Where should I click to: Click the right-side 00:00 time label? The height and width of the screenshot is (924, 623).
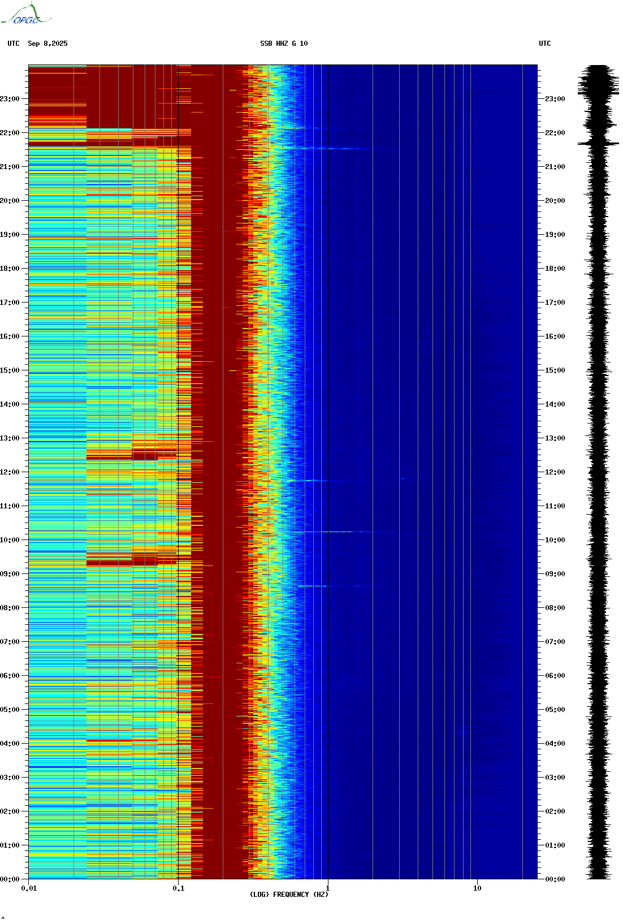[555, 879]
